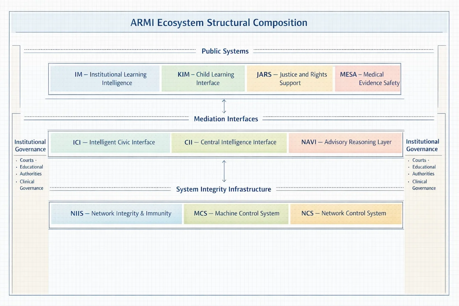Image resolution: width=459 pixels, height=306 pixels.
Task: Select Authorities in the right governance list
Action: 423,174
